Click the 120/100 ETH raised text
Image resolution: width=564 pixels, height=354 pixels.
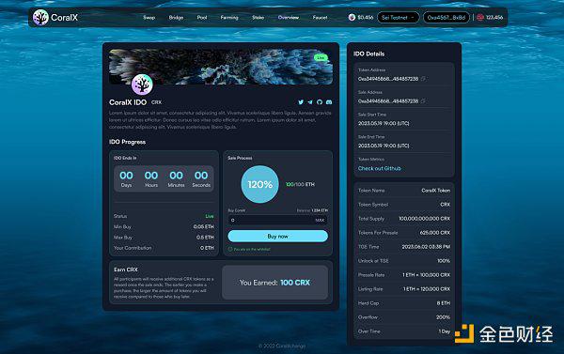click(300, 184)
